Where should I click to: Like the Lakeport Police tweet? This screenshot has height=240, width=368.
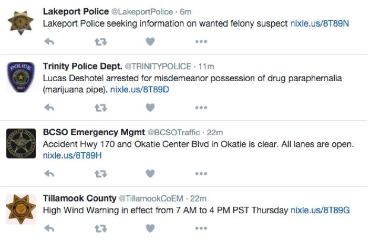pyautogui.click(x=150, y=41)
